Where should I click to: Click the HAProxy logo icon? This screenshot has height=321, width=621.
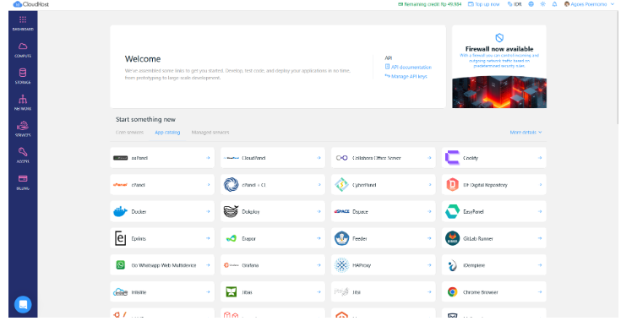click(341, 265)
